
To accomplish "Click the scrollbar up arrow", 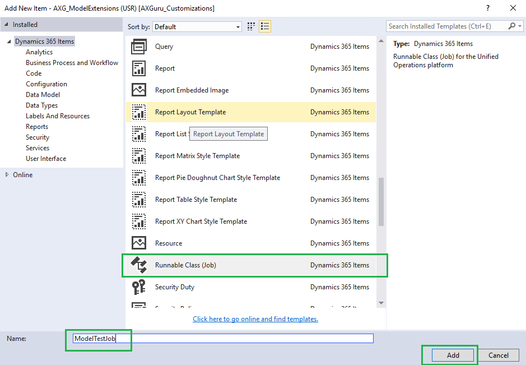I will click(381, 41).
